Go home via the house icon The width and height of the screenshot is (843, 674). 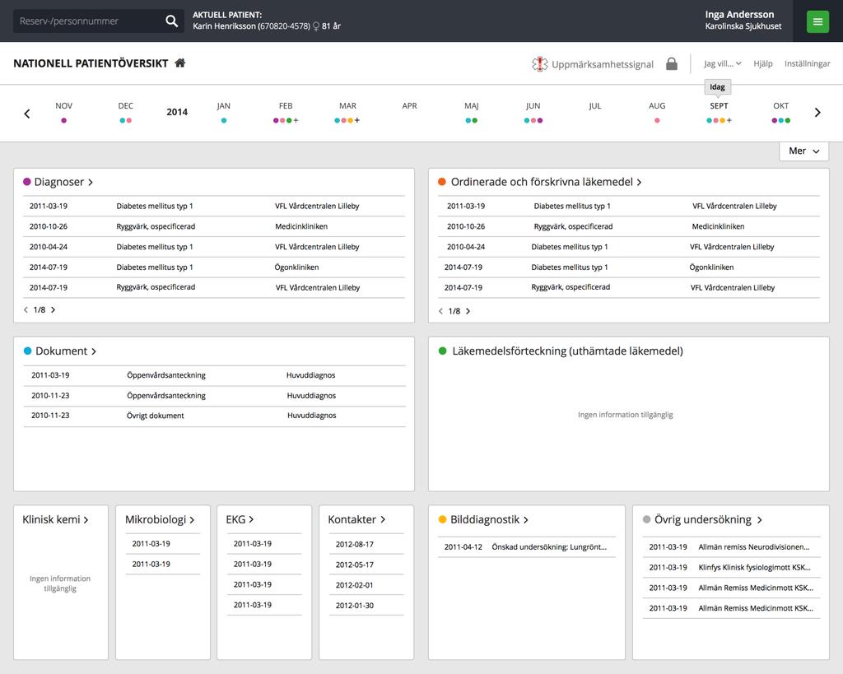coord(180,63)
